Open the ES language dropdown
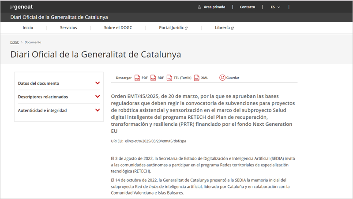 (275, 7)
